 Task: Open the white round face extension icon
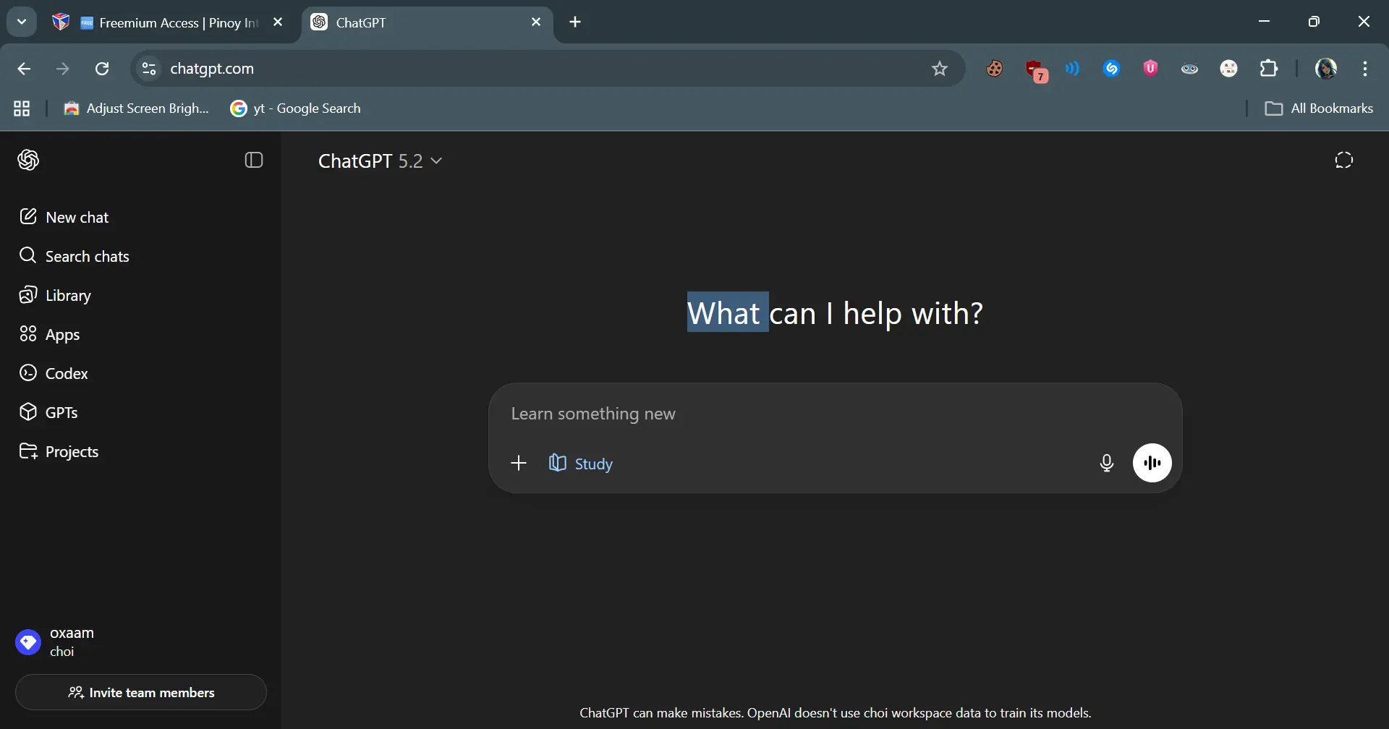[x=1228, y=69]
